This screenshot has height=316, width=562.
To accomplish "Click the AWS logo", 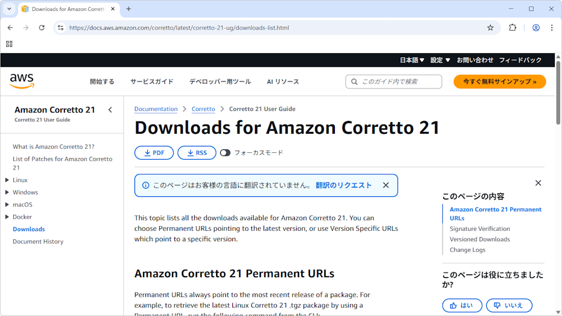I will click(22, 81).
